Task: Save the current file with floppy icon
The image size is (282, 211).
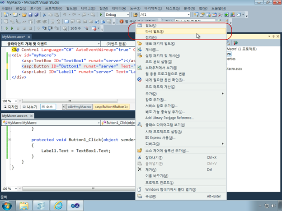Action: click(x=30, y=14)
